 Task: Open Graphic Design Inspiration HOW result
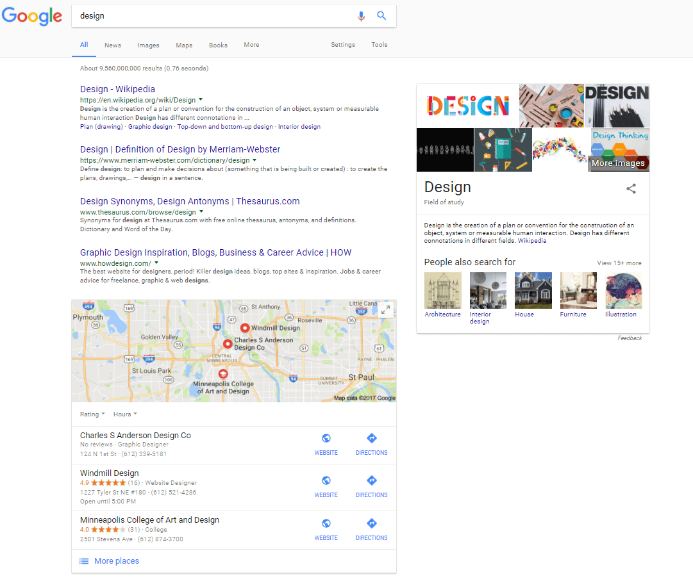(x=215, y=252)
